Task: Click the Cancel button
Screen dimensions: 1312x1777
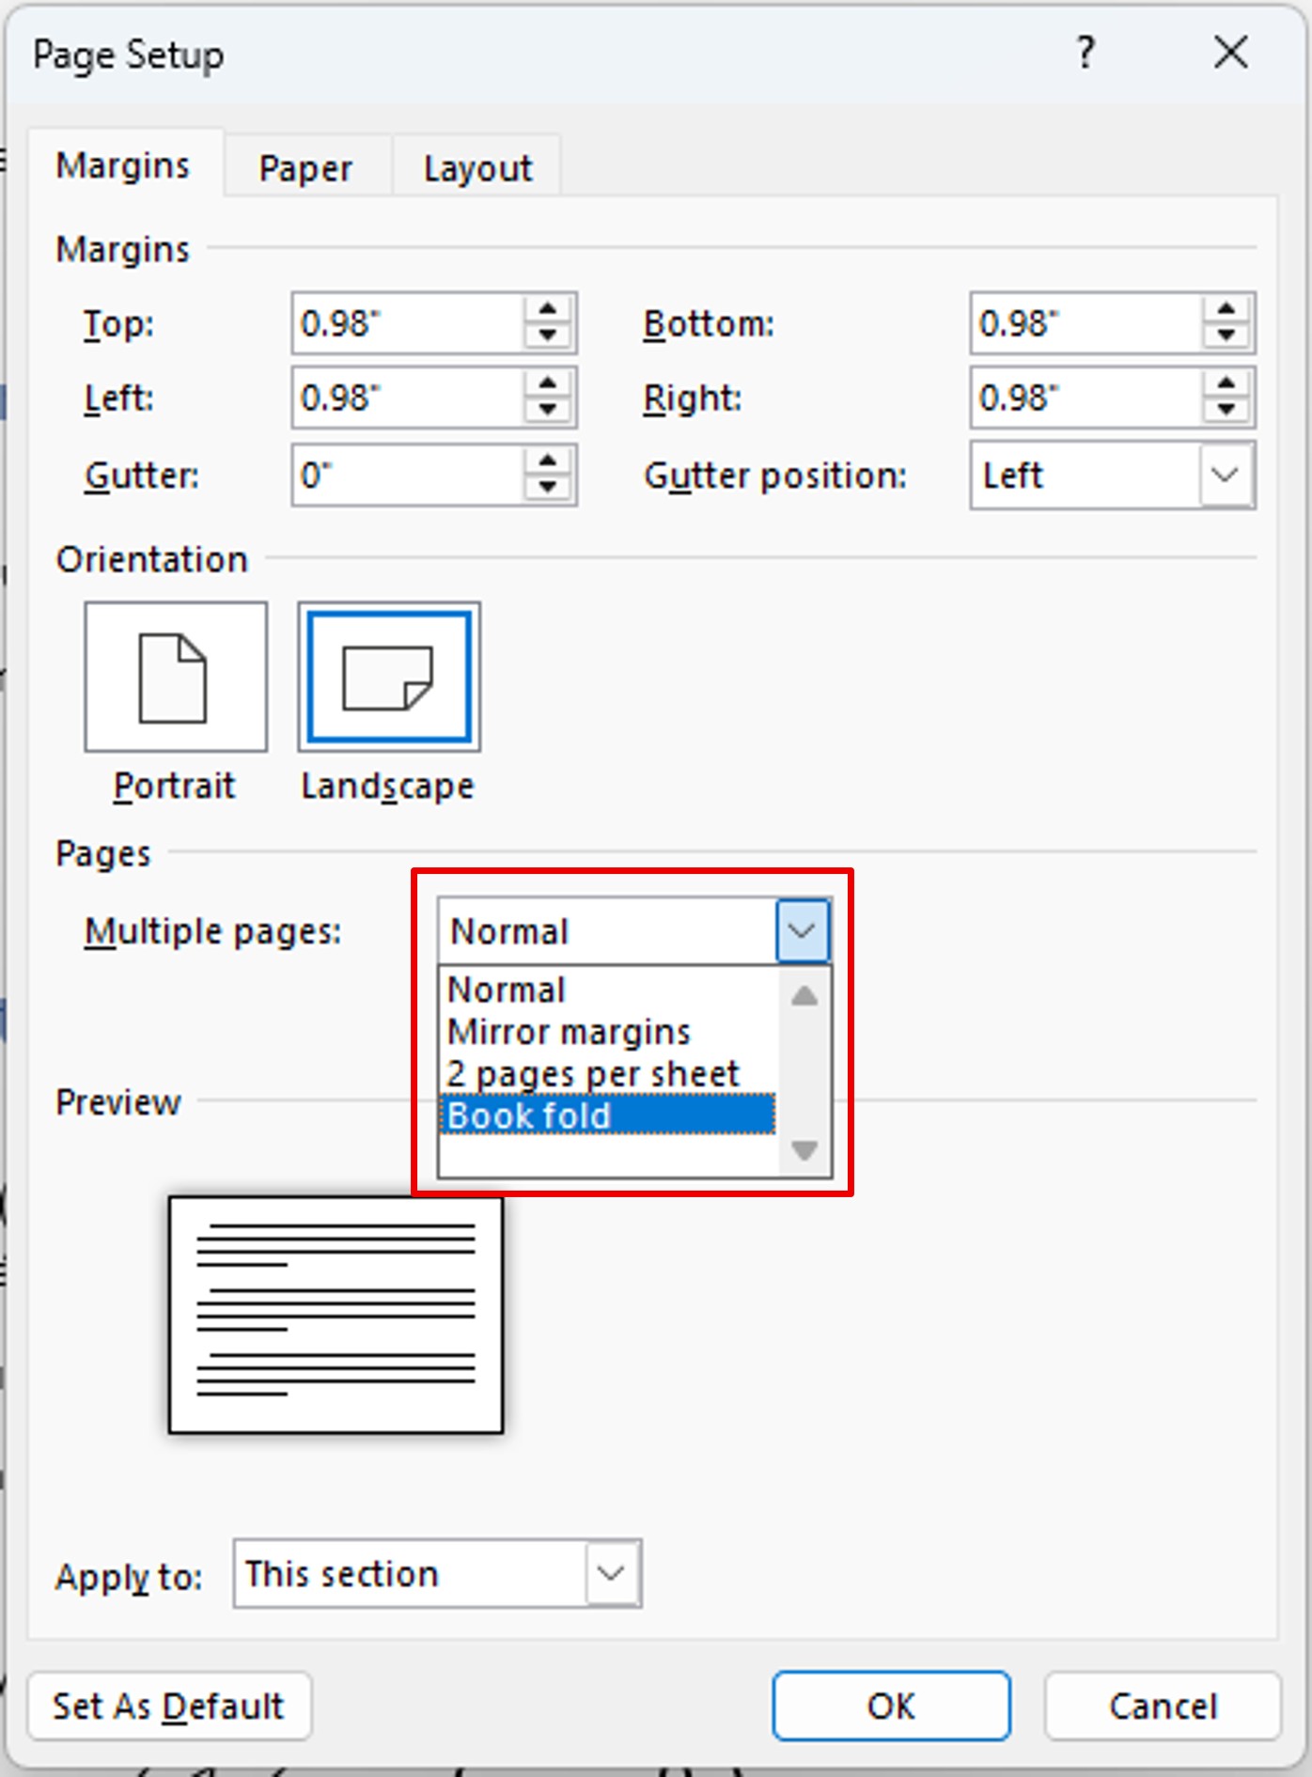Action: tap(1163, 1706)
